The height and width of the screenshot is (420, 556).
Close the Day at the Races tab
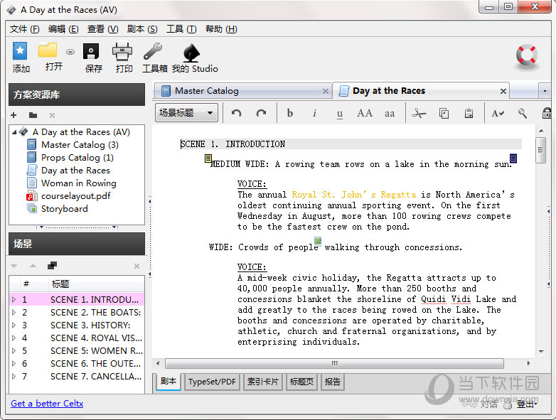(503, 92)
